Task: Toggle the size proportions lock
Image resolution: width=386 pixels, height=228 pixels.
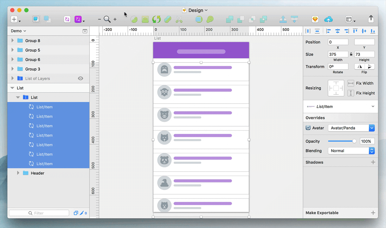Action: point(351,54)
